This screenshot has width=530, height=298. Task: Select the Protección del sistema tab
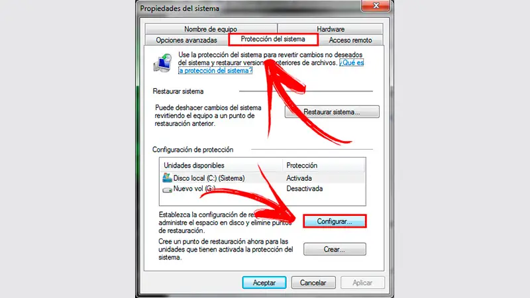point(273,39)
